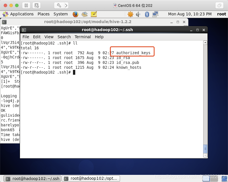The image size is (228, 182).
Task: Open the network connection tray icon
Action: click(x=155, y=14)
